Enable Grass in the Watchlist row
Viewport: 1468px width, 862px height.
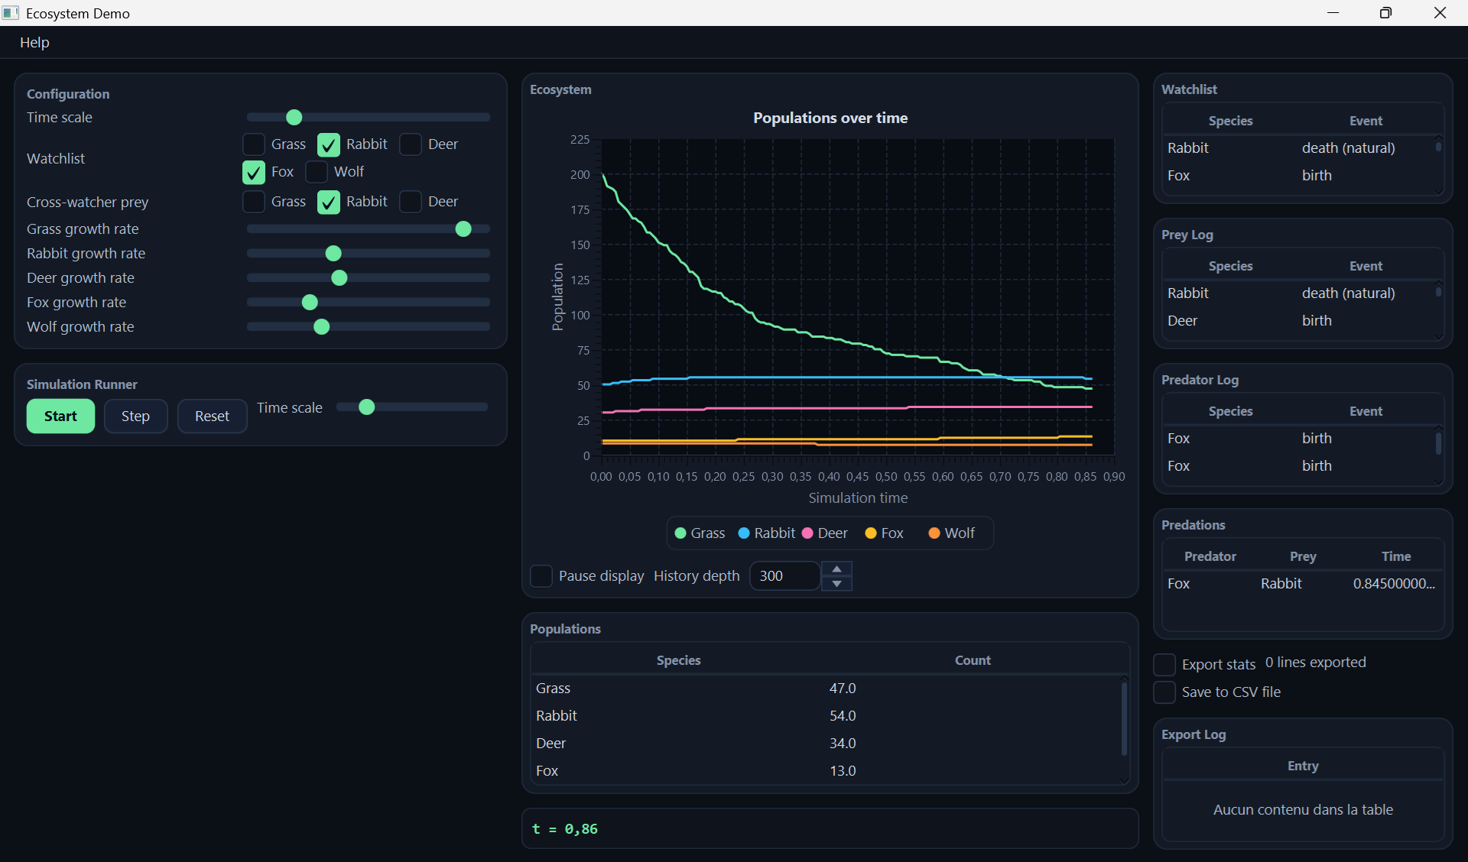[x=254, y=144]
